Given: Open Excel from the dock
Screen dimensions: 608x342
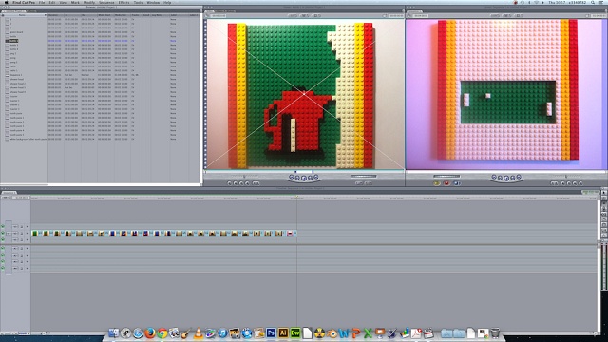Looking at the screenshot, I should [368, 333].
